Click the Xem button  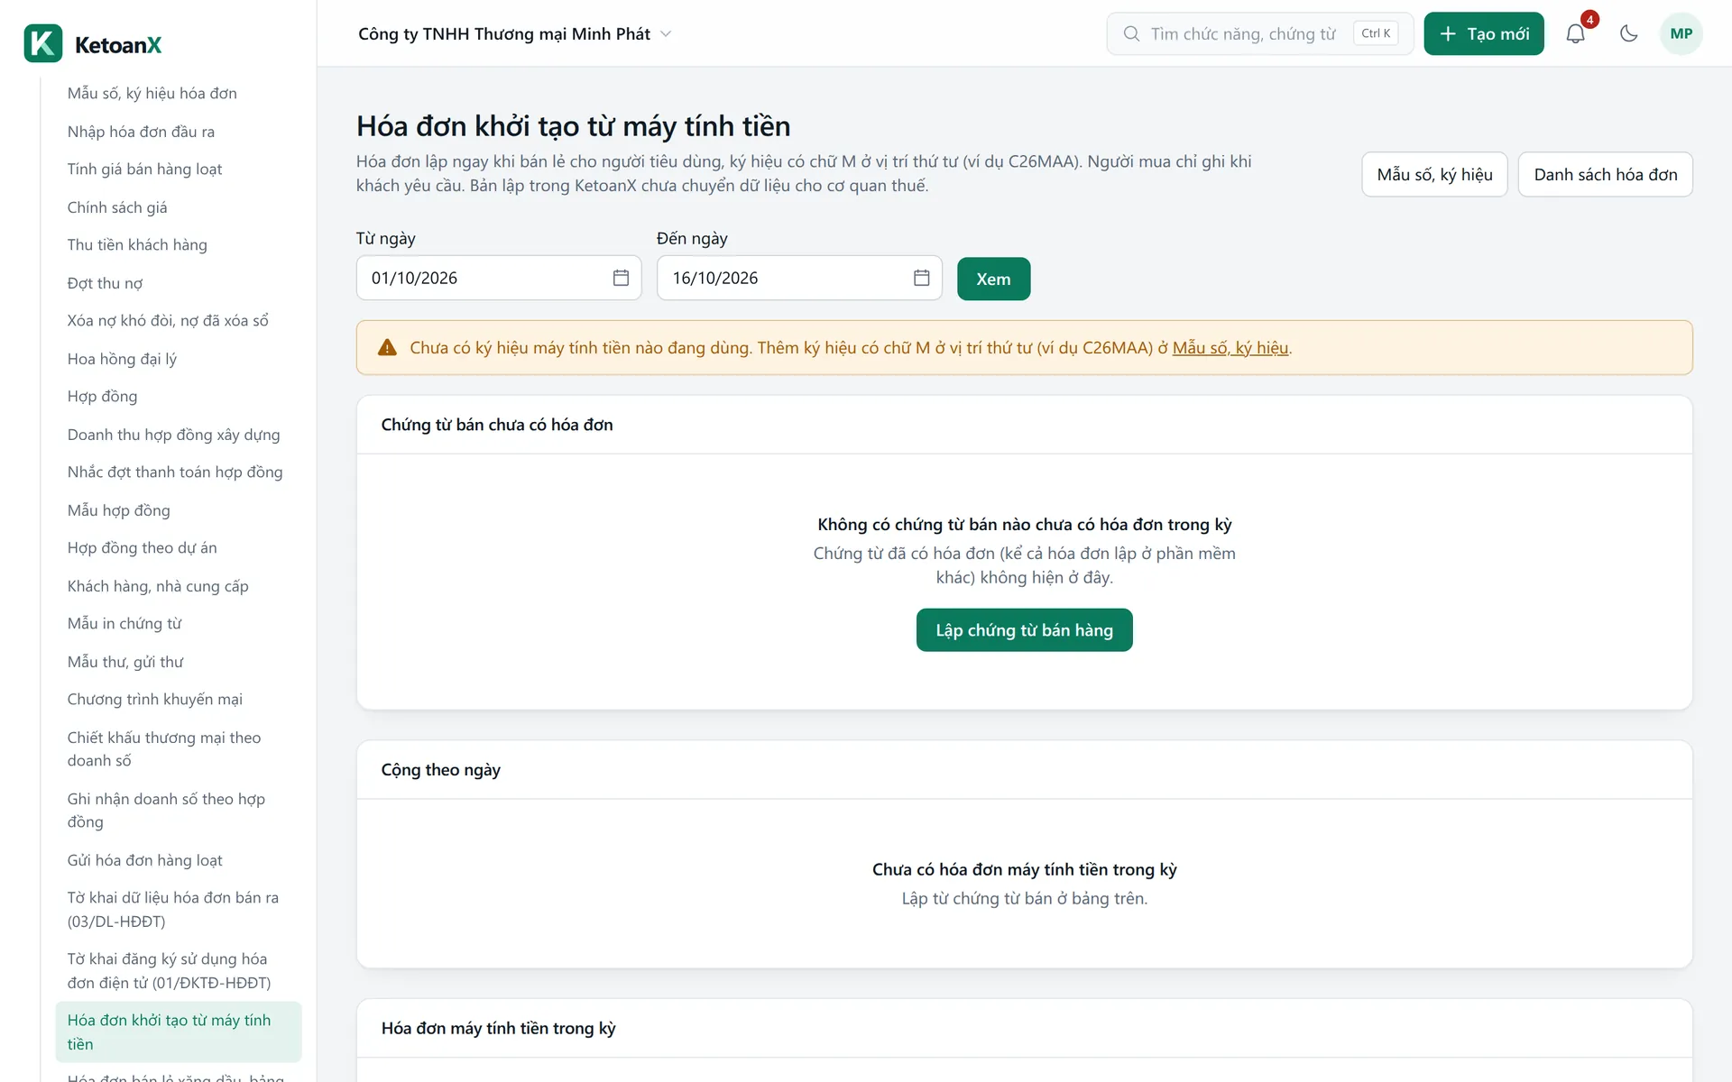993,279
